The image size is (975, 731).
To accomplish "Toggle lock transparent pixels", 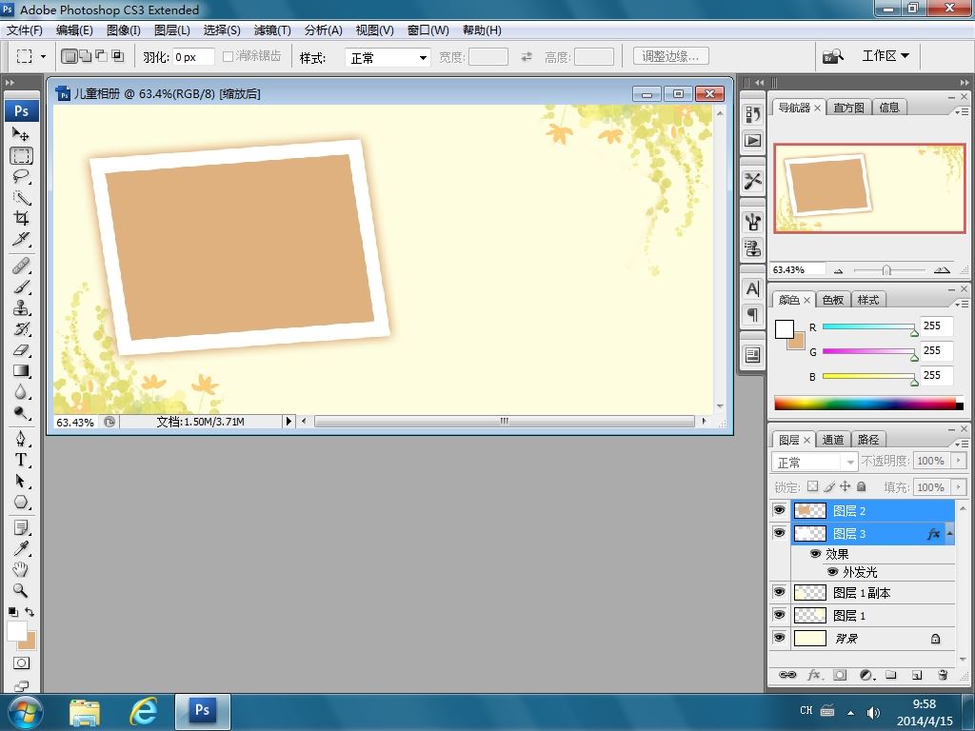I will click(x=813, y=486).
